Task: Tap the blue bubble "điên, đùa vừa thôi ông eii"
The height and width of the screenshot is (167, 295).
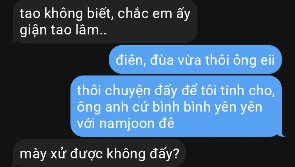Action: [195, 59]
